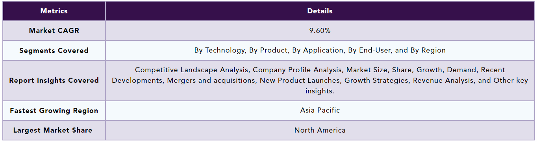This screenshot has height=142, width=537.
Task: Click the By Technology segments text
Action: (x=219, y=50)
